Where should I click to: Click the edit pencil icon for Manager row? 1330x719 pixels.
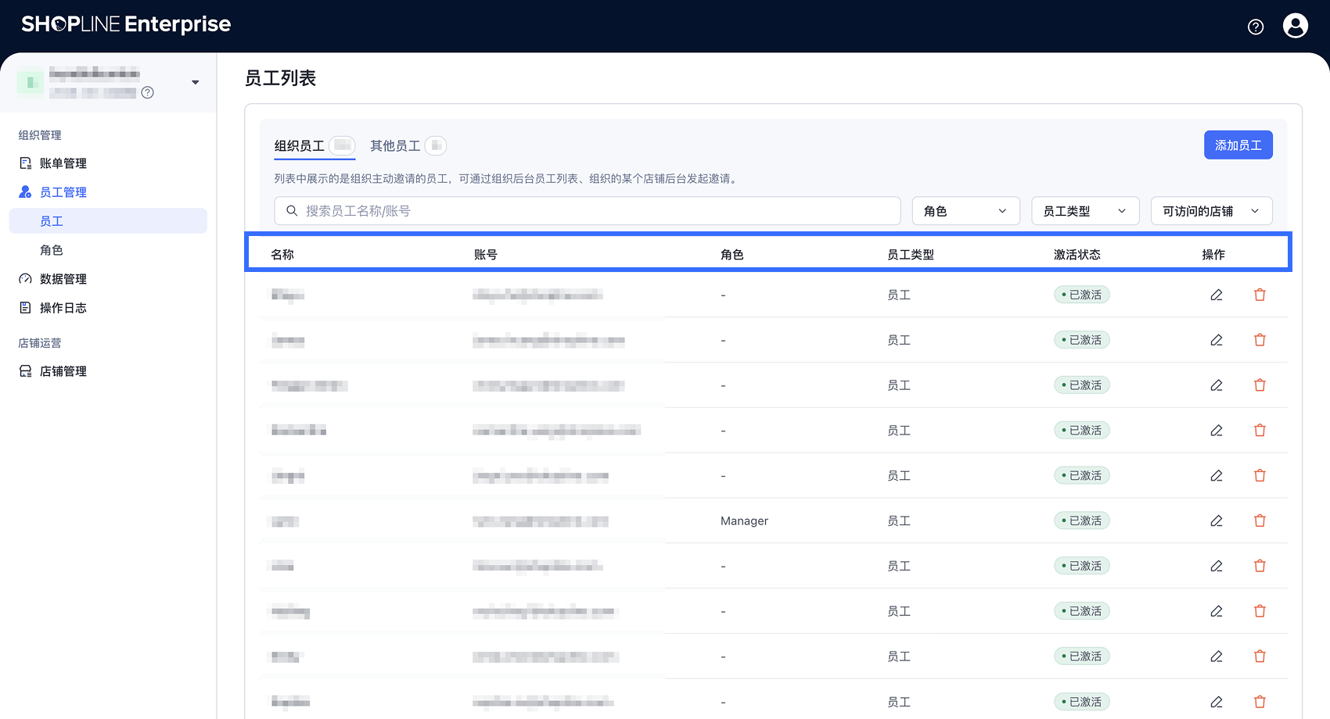point(1217,520)
